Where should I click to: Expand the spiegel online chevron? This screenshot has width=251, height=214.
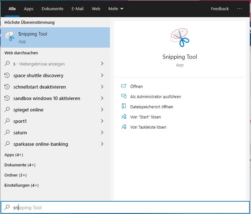click(102, 110)
